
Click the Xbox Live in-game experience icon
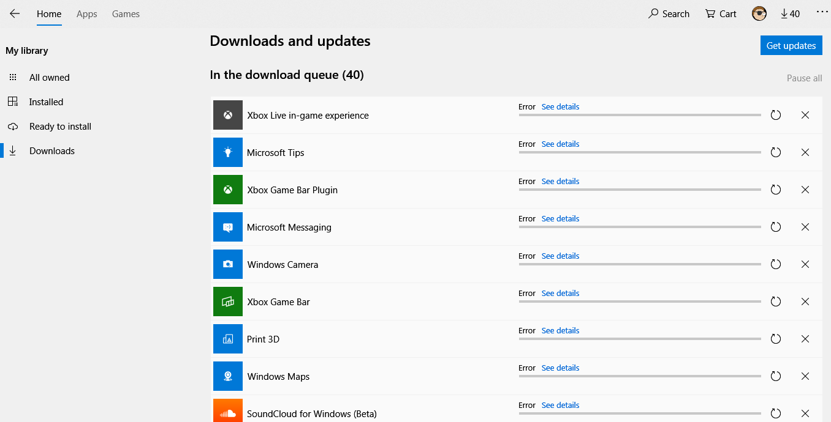pos(228,115)
